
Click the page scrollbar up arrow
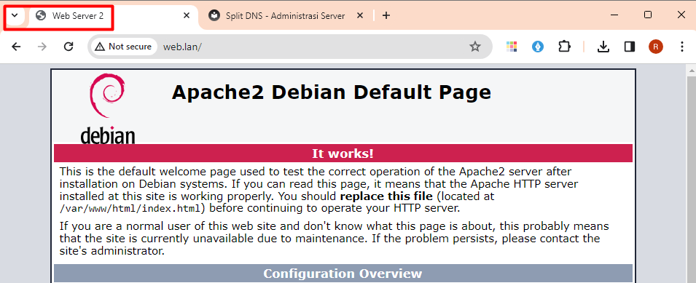[x=691, y=70]
